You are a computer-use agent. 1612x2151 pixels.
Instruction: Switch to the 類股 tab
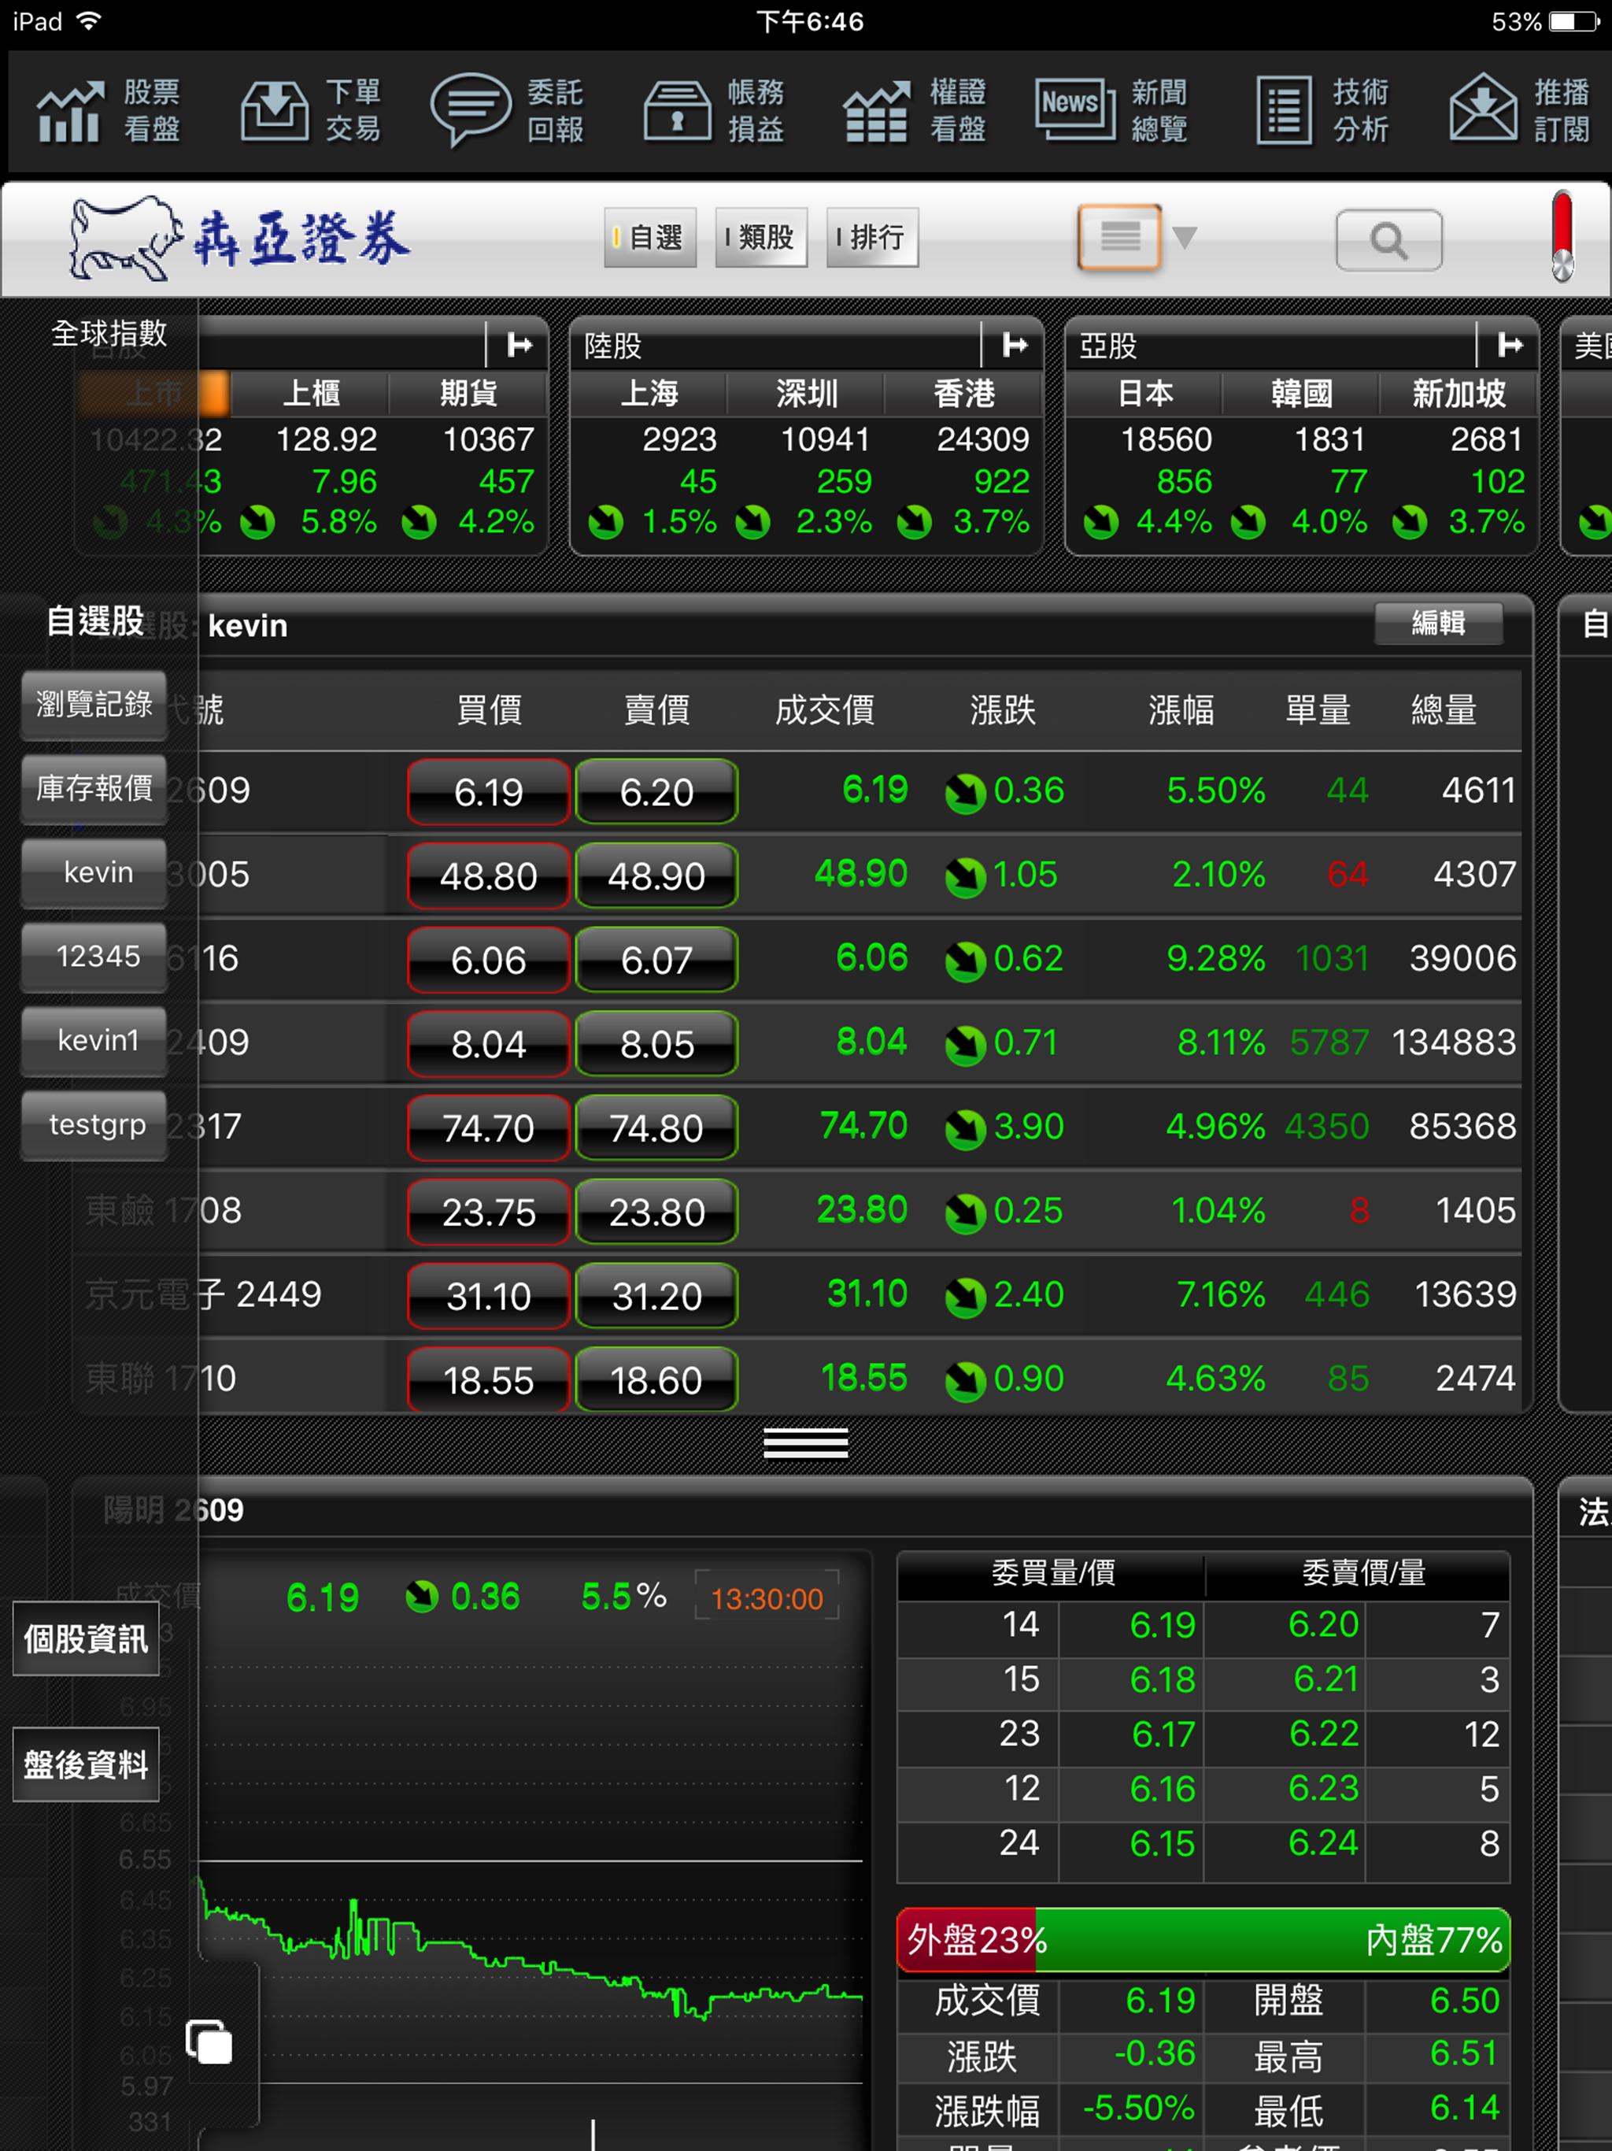point(760,237)
